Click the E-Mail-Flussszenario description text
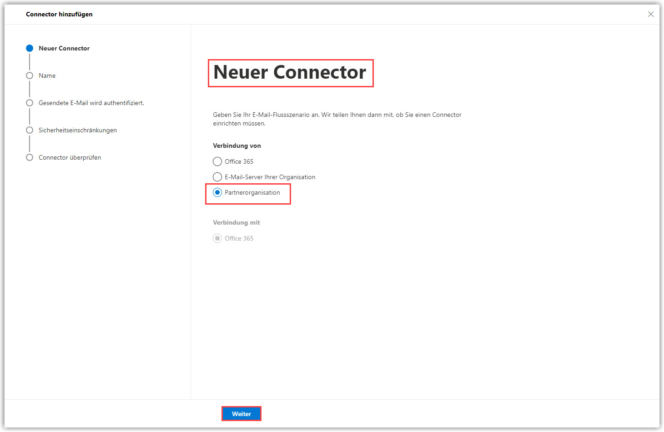Image resolution: width=664 pixels, height=432 pixels. (x=337, y=119)
